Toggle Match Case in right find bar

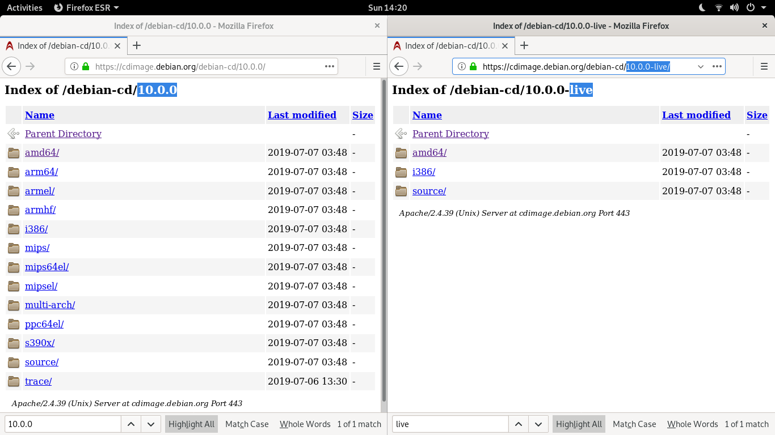634,424
